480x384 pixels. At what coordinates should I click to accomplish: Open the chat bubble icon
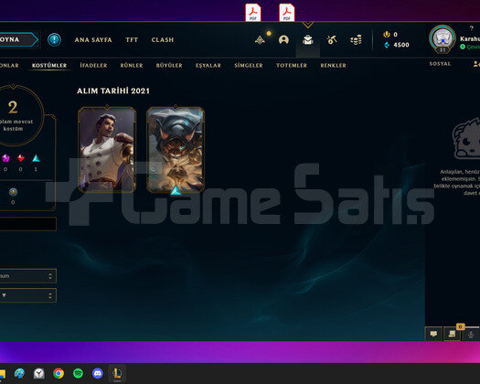click(x=433, y=334)
